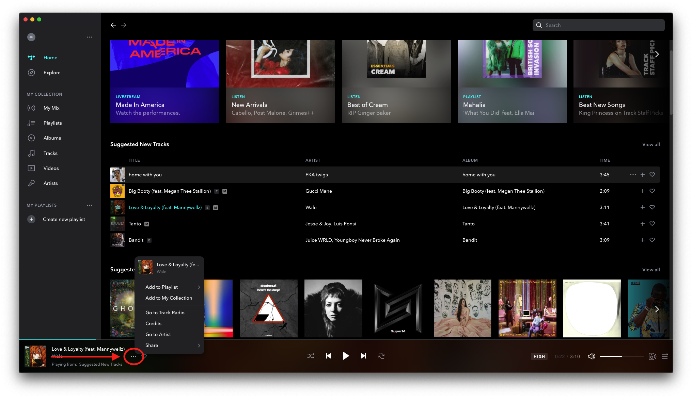This screenshot has height=398, width=692.
Task: Favorite the Tanto track
Action: click(x=652, y=224)
